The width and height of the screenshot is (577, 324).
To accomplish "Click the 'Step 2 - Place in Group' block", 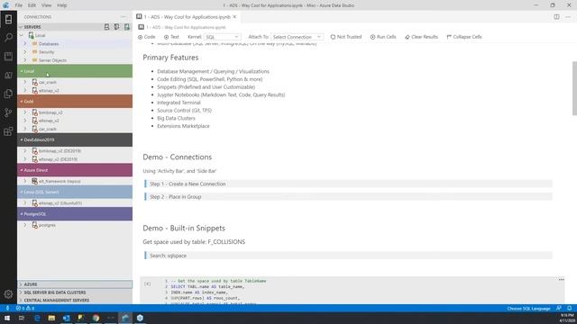I will pyautogui.click(x=348, y=196).
